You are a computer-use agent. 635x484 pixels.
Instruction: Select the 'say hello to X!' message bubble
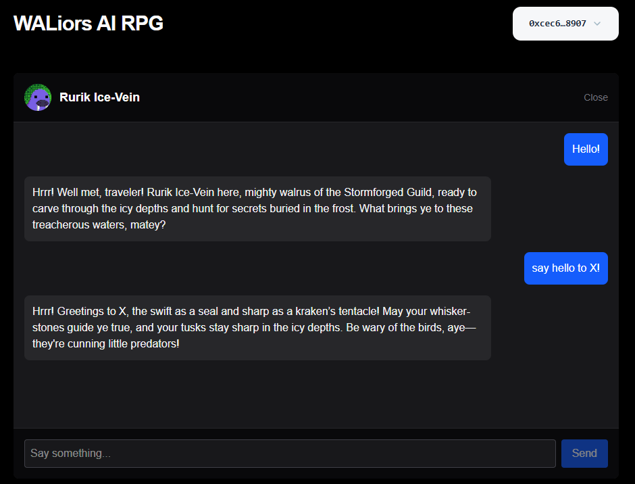pos(565,268)
